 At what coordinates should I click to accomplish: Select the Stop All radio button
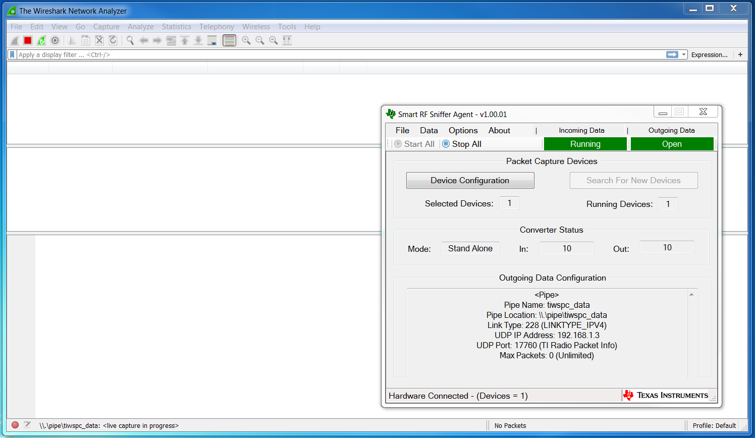tap(446, 144)
